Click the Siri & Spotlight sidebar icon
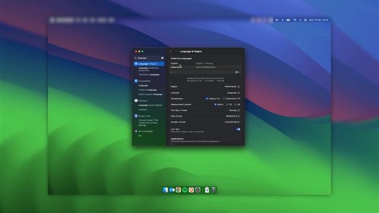 point(136,131)
